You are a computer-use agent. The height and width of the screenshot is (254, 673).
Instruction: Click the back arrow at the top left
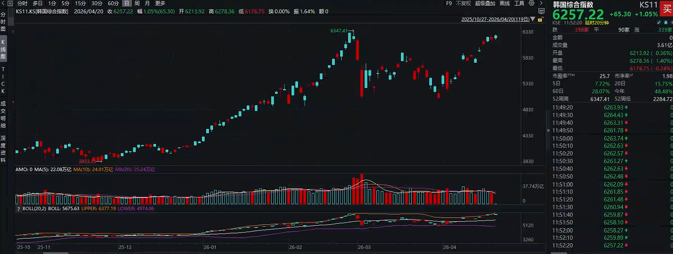coord(3,3)
